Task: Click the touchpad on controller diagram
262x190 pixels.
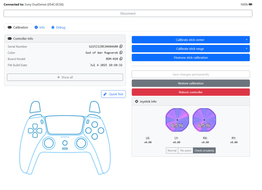Action: (65, 125)
